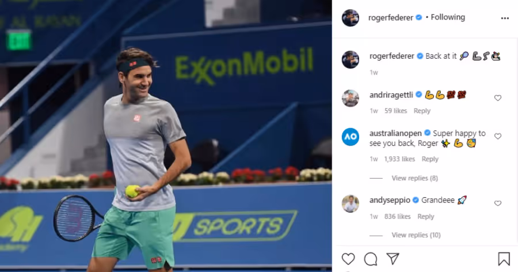Open the Following dropdown next to rogerfederer

[448, 17]
